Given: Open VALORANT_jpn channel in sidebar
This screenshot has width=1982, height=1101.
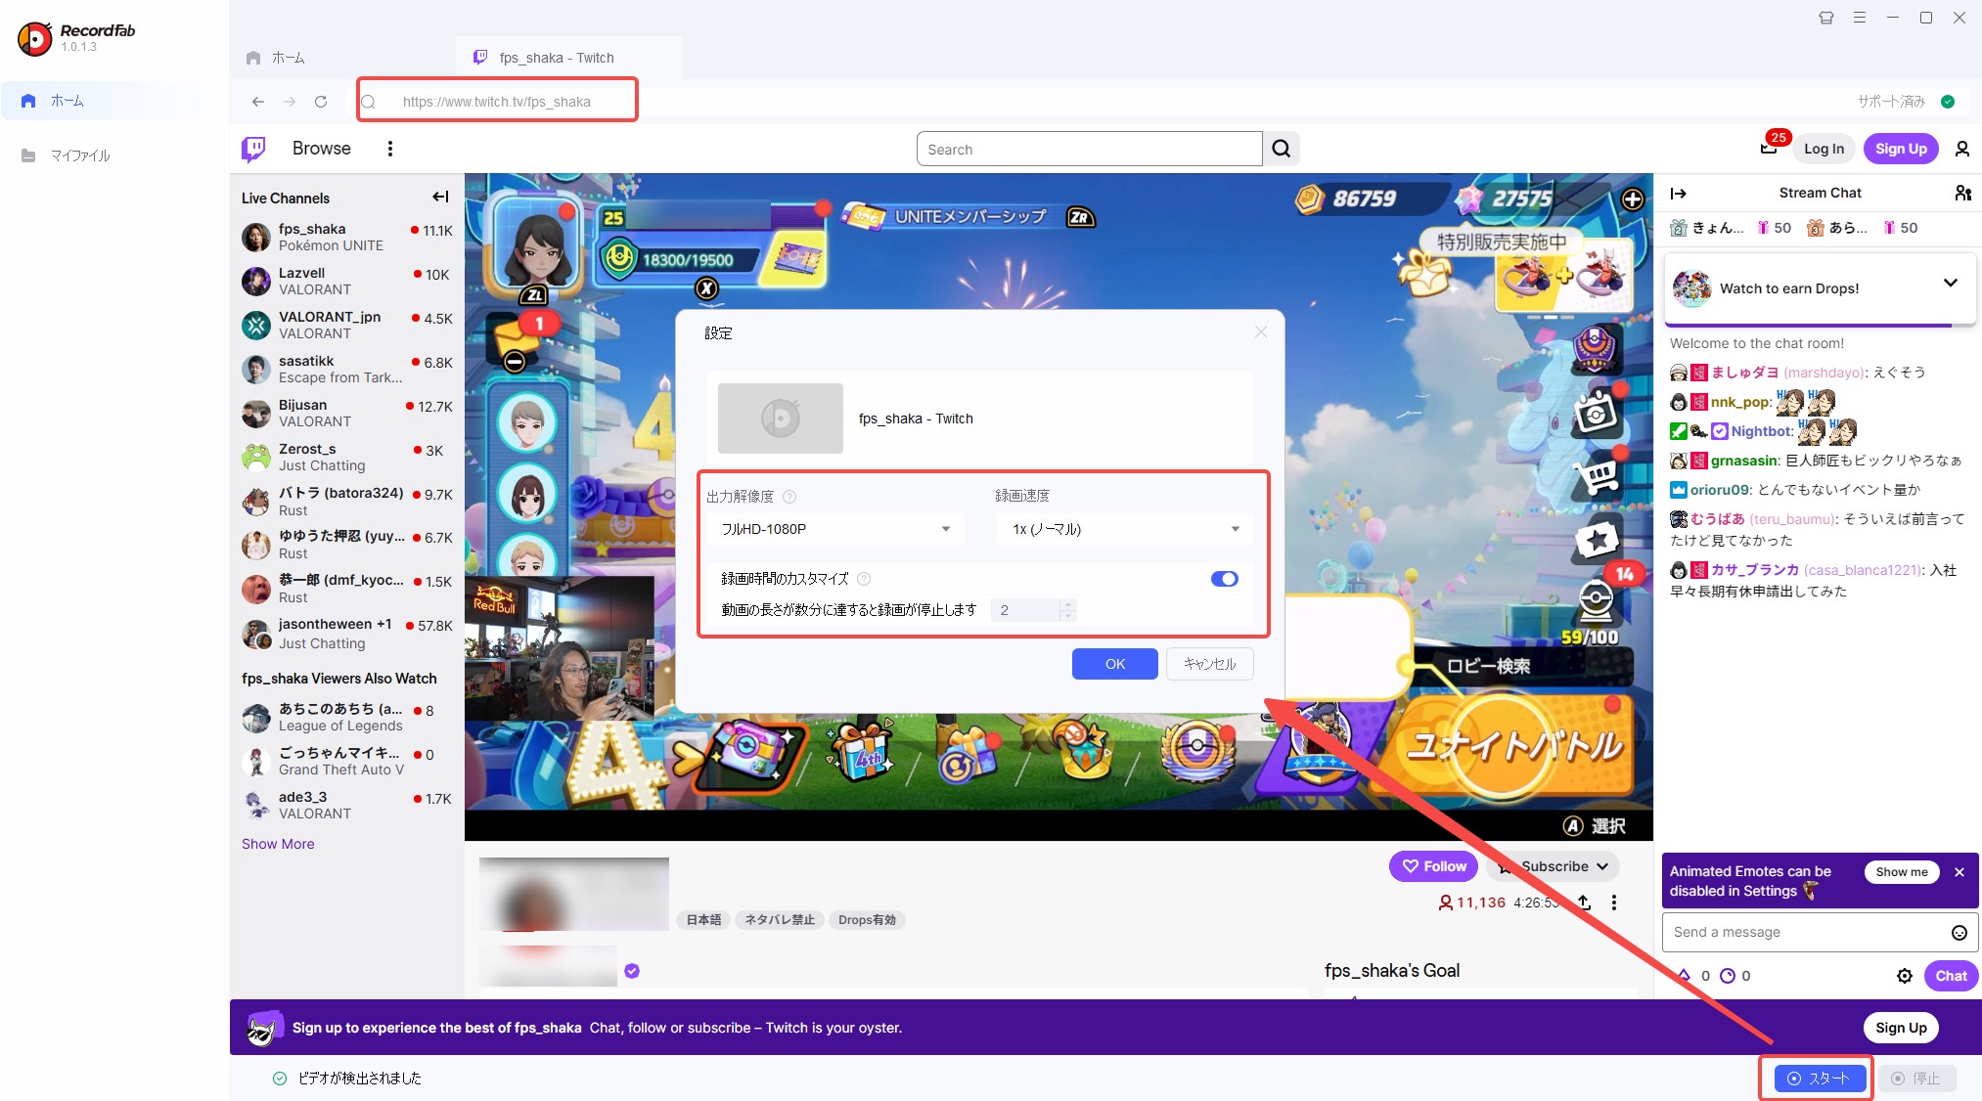Looking at the screenshot, I should (x=347, y=326).
